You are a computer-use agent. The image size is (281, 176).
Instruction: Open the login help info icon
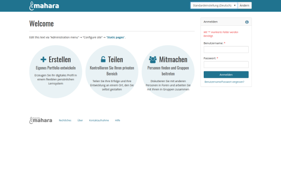(x=247, y=22)
